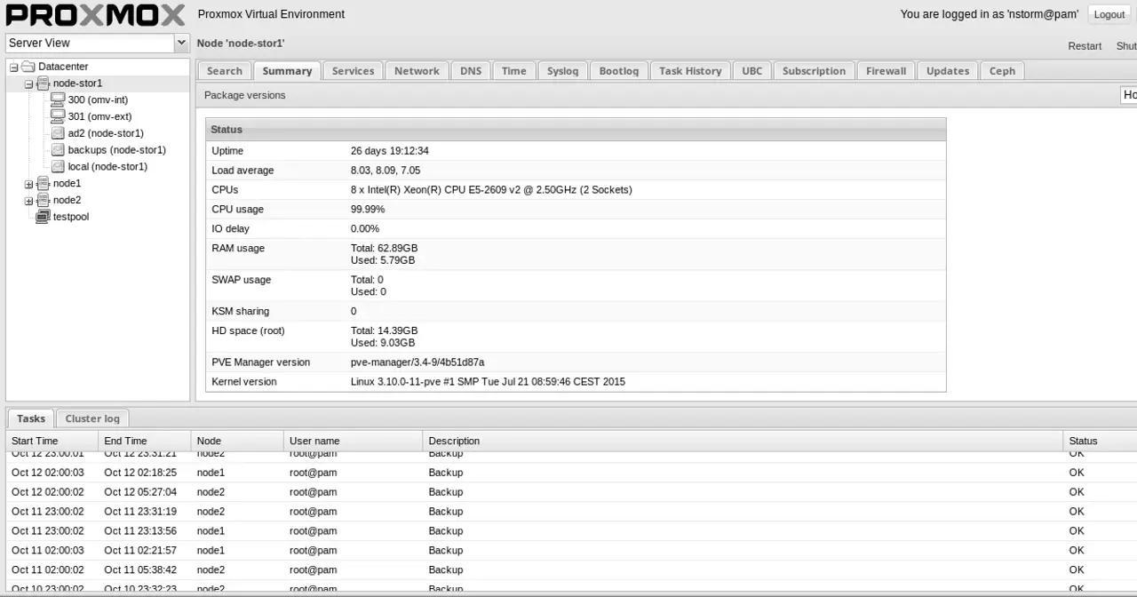Open the Ceph tab

tap(1002, 71)
